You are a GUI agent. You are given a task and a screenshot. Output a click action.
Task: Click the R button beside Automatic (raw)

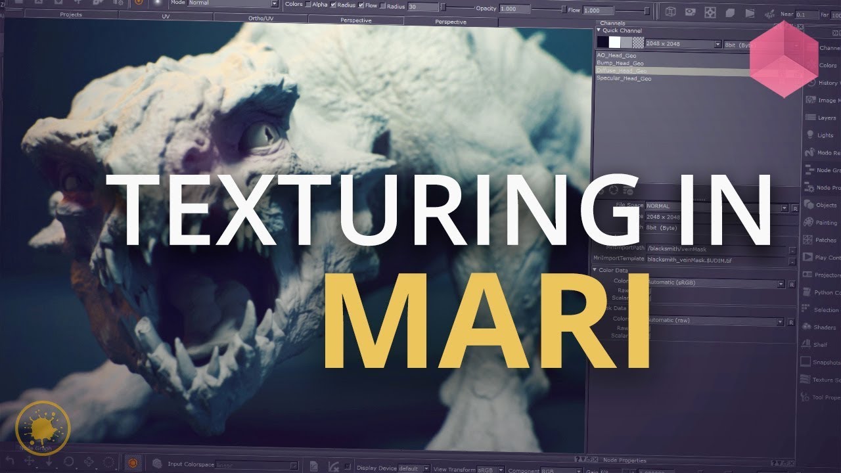click(x=790, y=322)
